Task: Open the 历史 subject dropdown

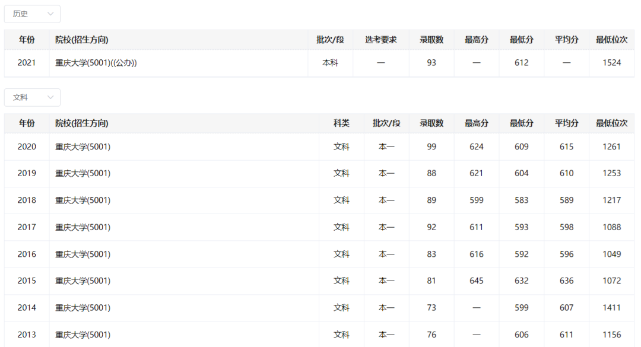Action: pos(32,14)
